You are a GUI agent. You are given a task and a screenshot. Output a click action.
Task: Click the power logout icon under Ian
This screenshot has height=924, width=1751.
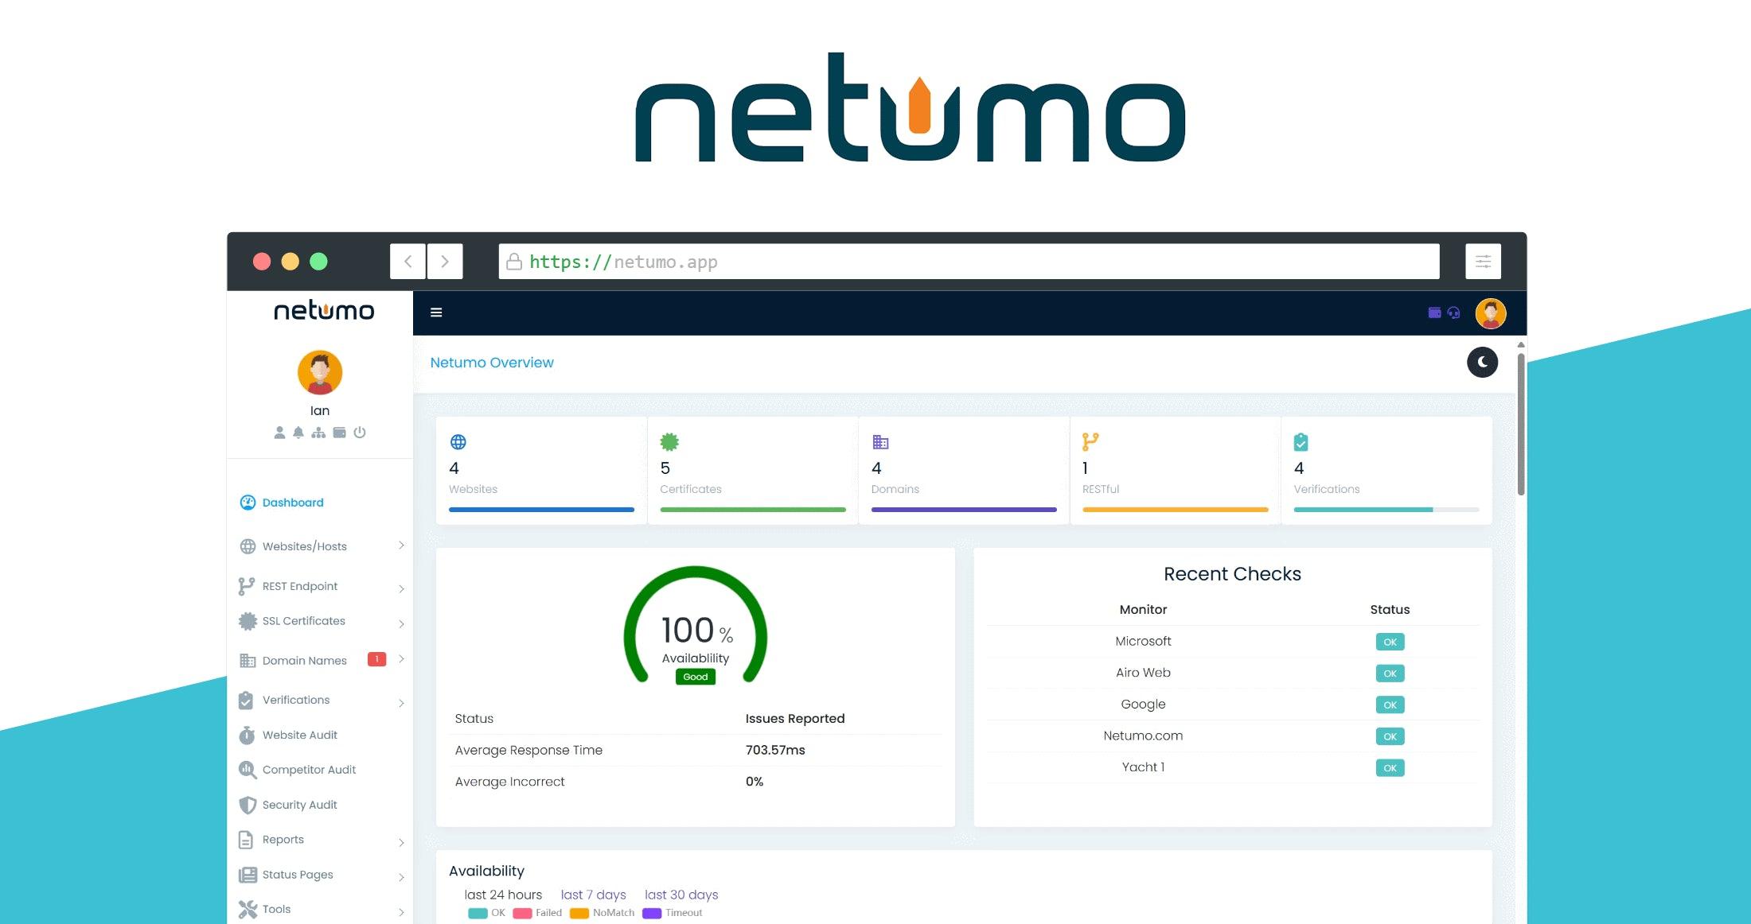pos(360,433)
